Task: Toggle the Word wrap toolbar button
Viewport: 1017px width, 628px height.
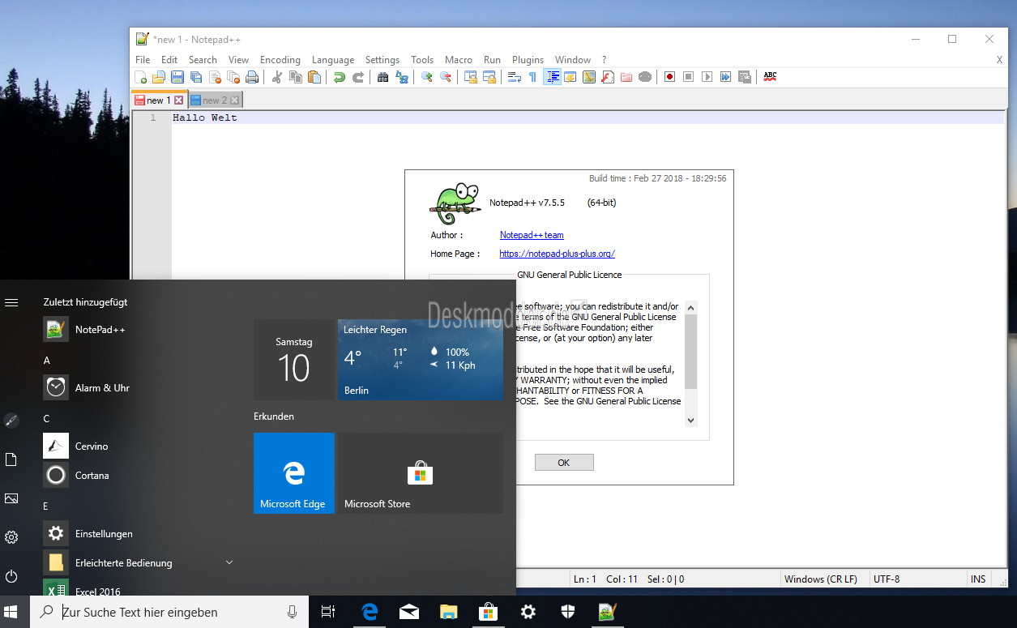Action: point(514,77)
